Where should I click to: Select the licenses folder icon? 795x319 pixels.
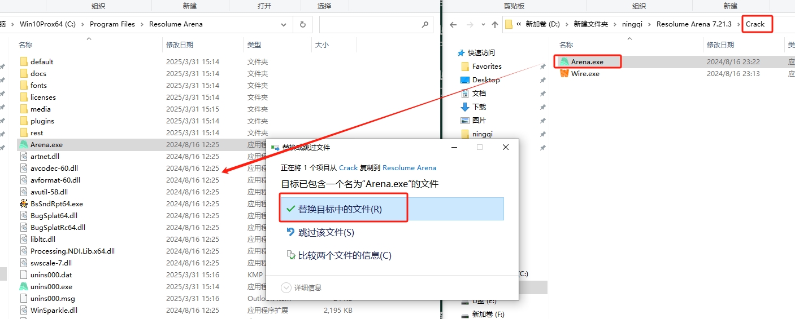(24, 97)
